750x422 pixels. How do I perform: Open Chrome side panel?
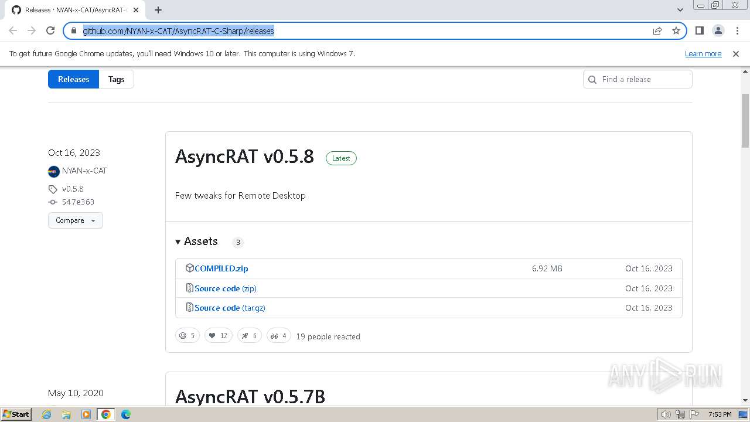(x=699, y=30)
